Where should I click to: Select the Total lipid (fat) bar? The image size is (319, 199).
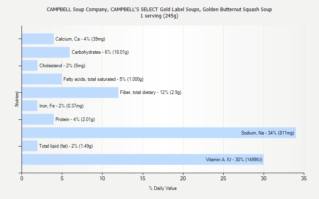tap(30, 146)
